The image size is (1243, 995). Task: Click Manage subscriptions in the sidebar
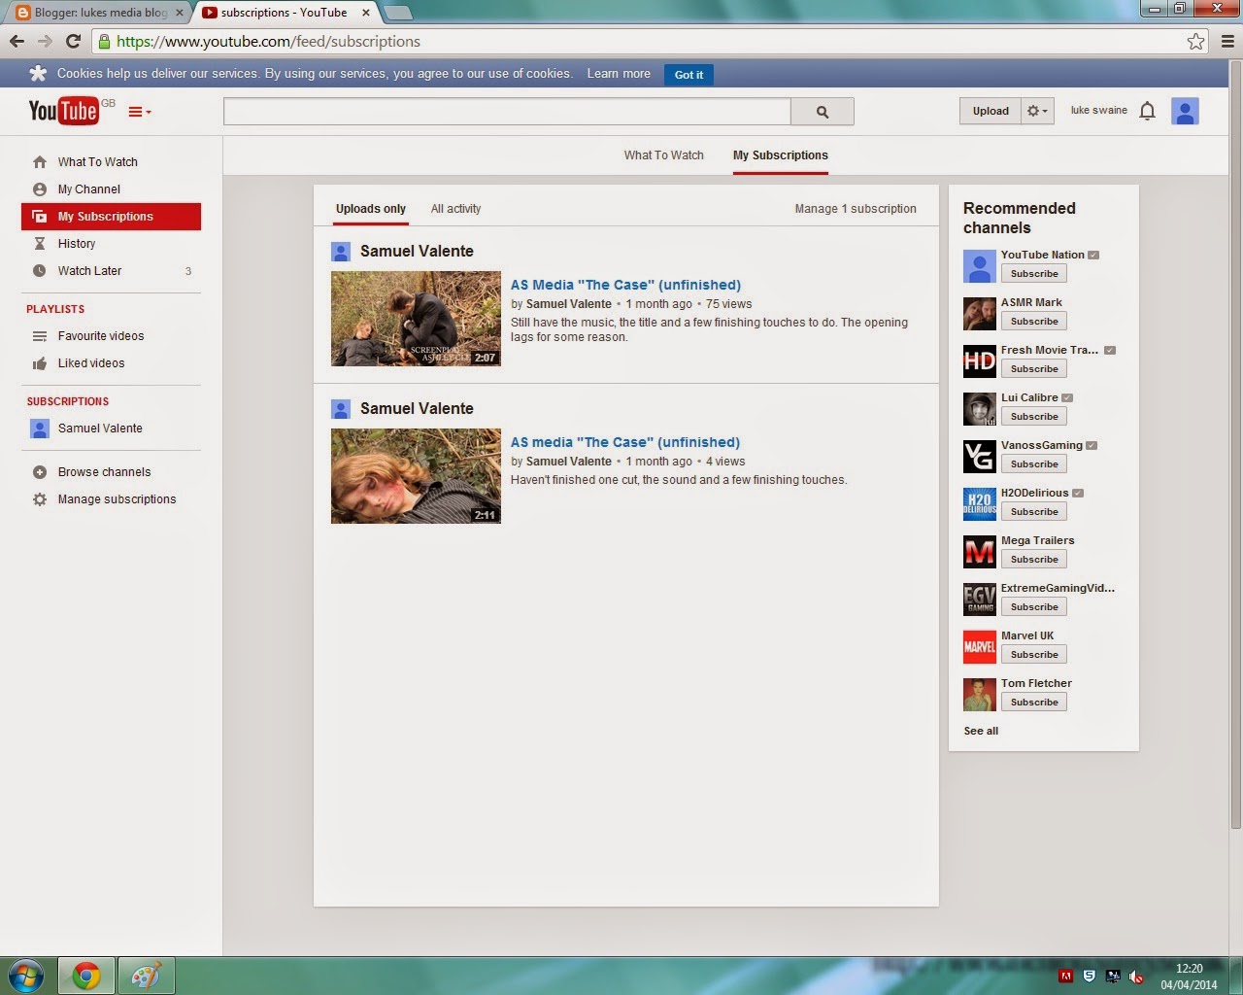pyautogui.click(x=117, y=499)
